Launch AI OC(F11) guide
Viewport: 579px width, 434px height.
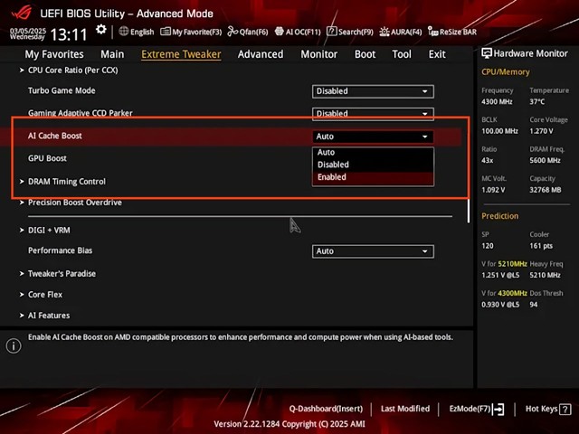click(298, 33)
